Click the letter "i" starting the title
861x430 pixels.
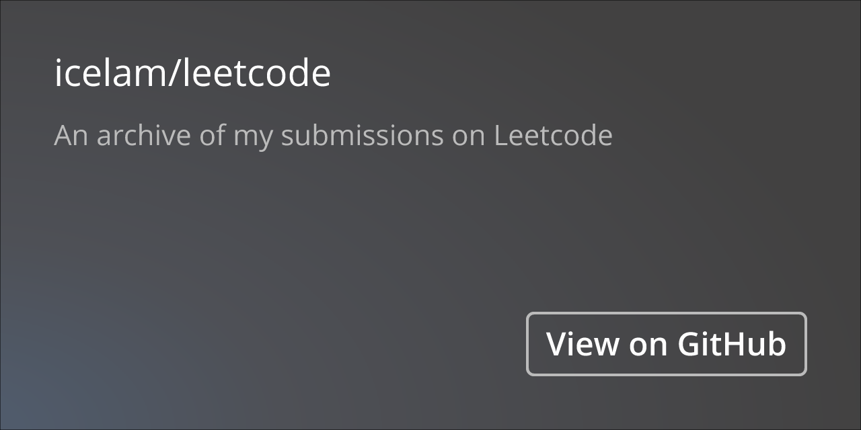[59, 73]
